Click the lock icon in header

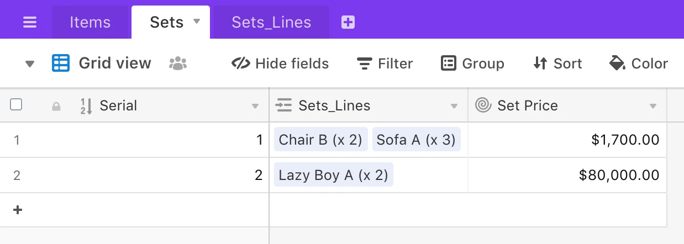coord(56,107)
